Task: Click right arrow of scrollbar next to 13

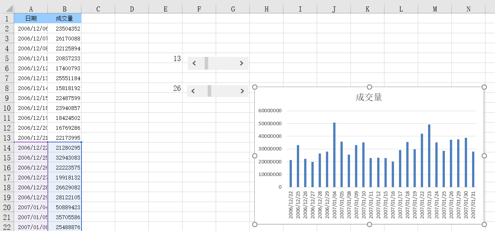Action: pos(241,63)
